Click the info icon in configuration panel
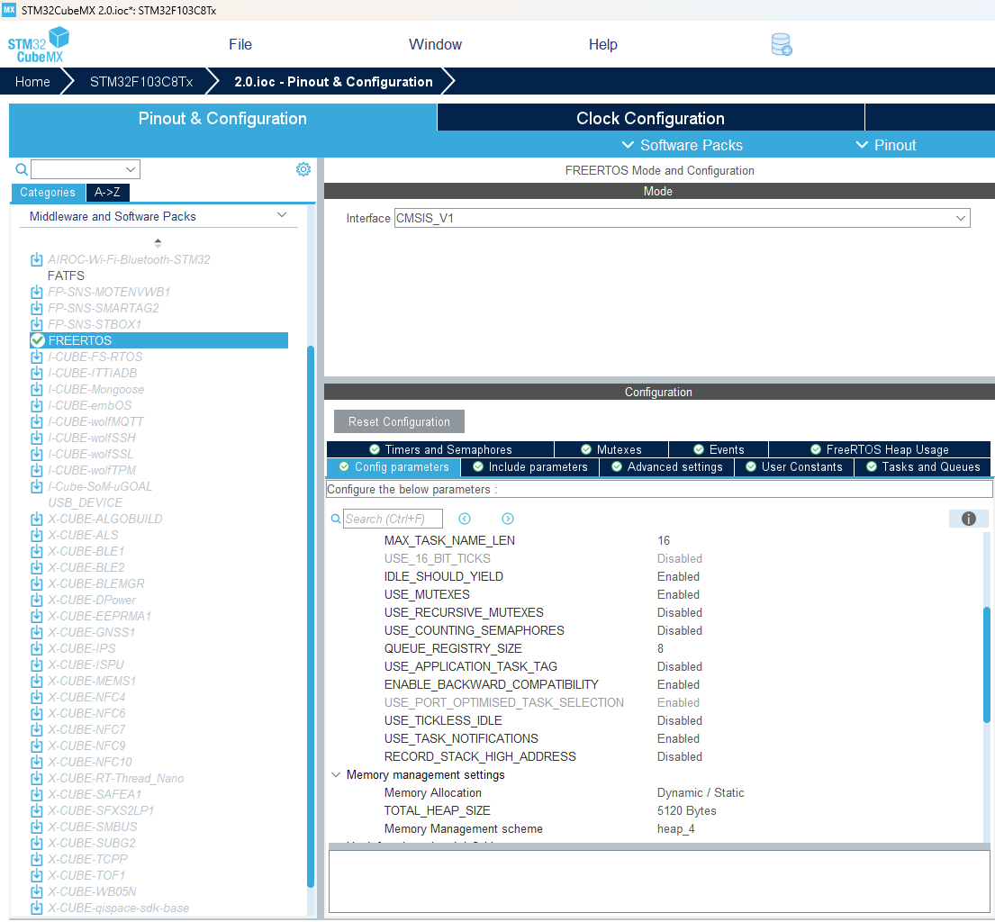 coord(968,519)
